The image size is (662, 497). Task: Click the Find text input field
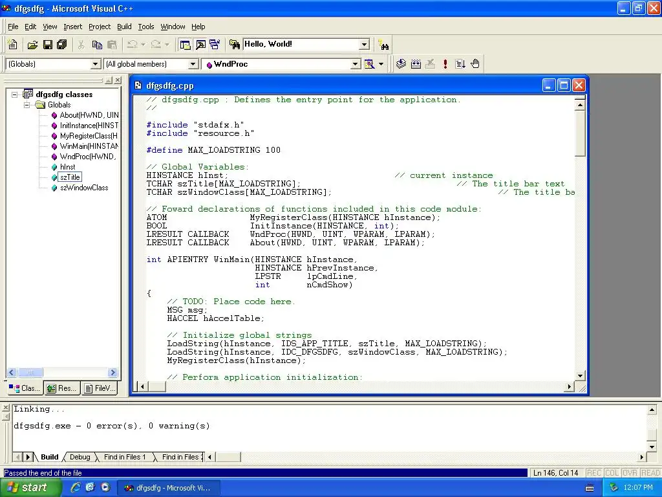coord(301,44)
